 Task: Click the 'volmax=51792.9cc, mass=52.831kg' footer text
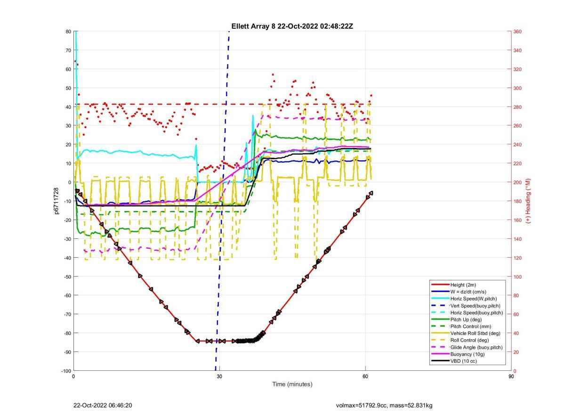click(384, 405)
